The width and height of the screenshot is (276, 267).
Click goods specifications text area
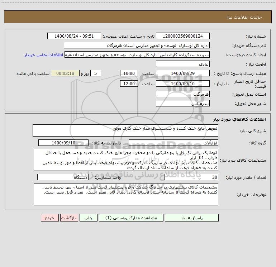(x=126, y=160)
